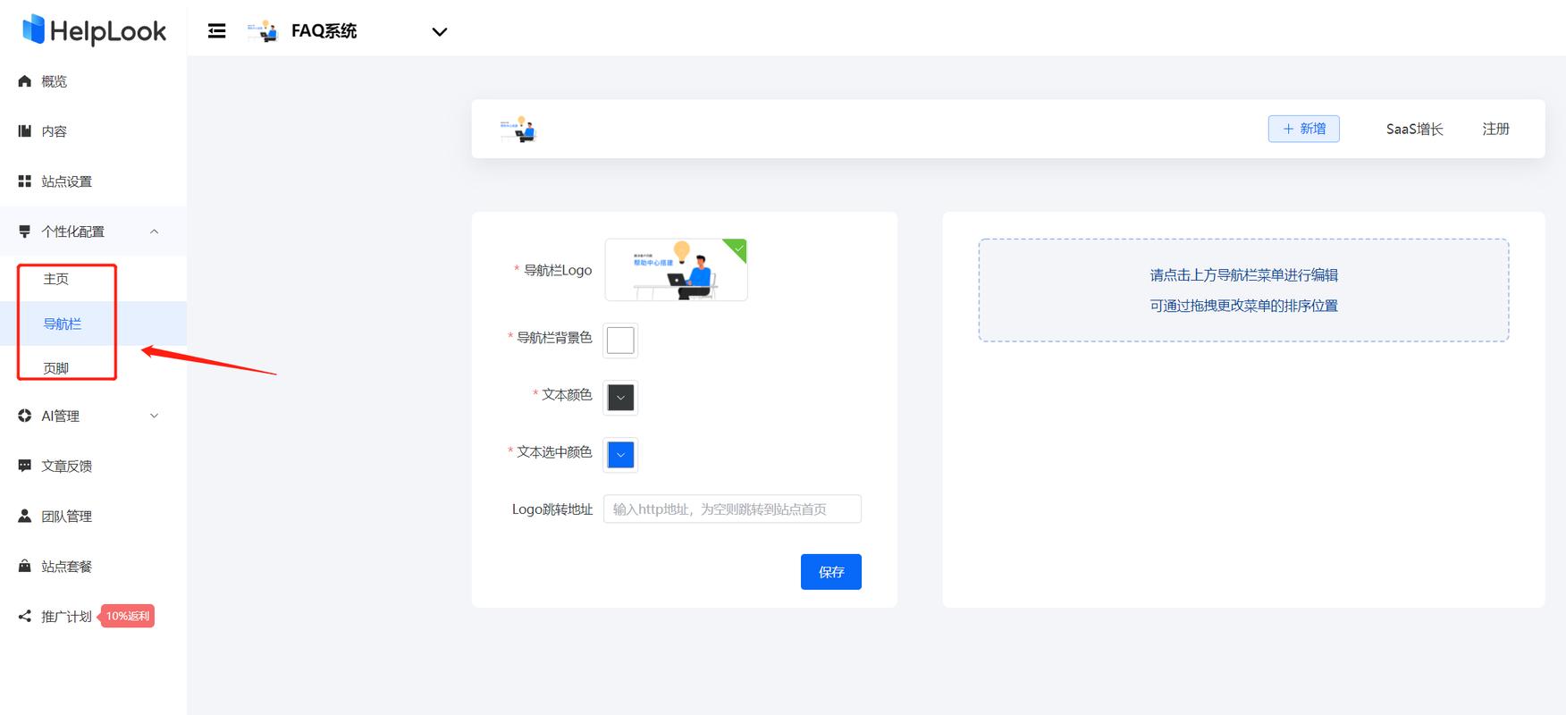Click the 团队管理 person icon
The height and width of the screenshot is (715, 1566).
tap(25, 516)
